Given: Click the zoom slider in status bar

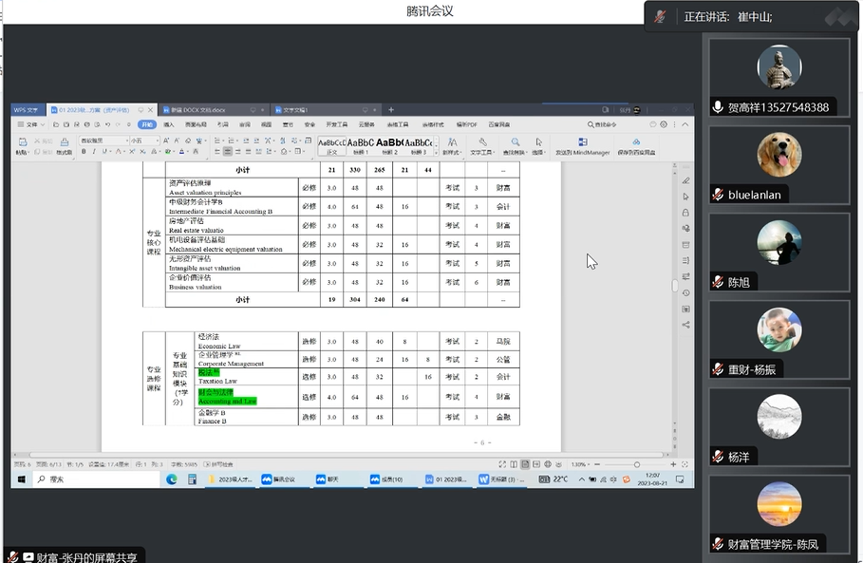Looking at the screenshot, I should pyautogui.click(x=636, y=464).
